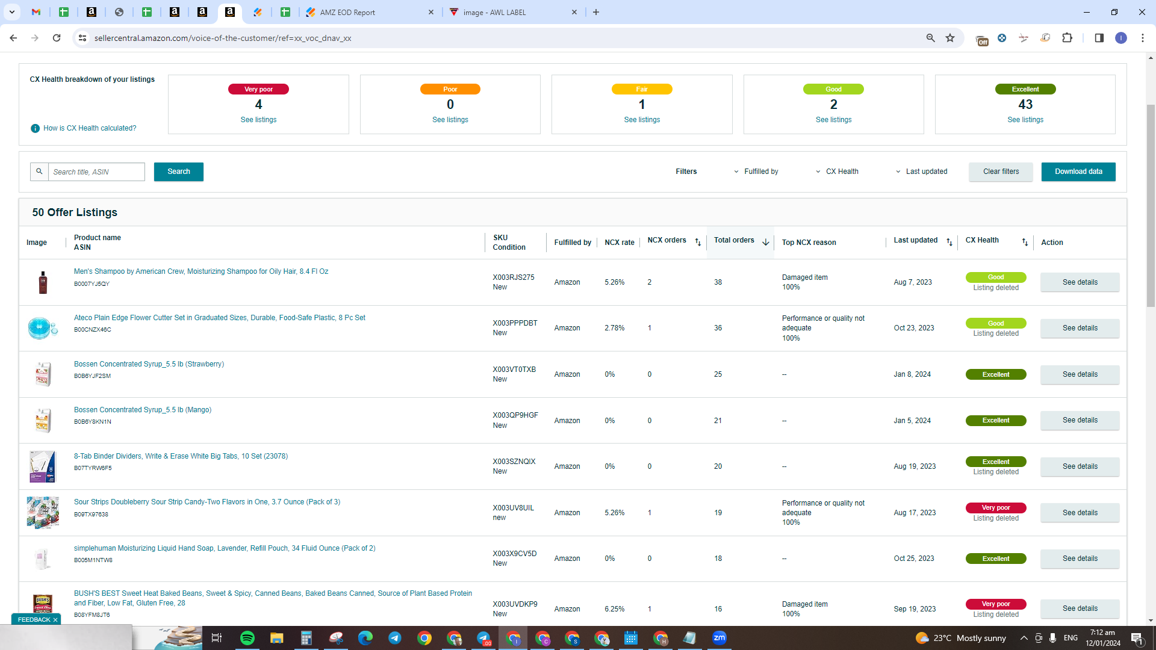Open simplehuman Moisturizing Liquid Hand Soap link

[x=225, y=548]
